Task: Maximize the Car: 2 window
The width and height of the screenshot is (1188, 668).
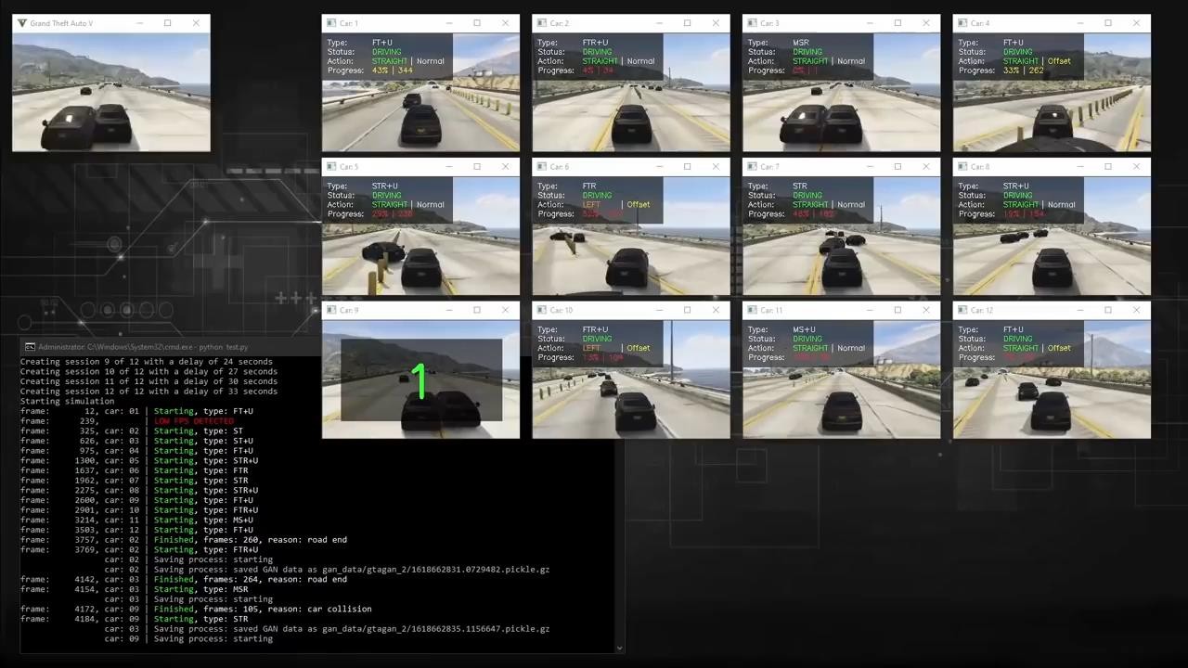Action: click(688, 23)
